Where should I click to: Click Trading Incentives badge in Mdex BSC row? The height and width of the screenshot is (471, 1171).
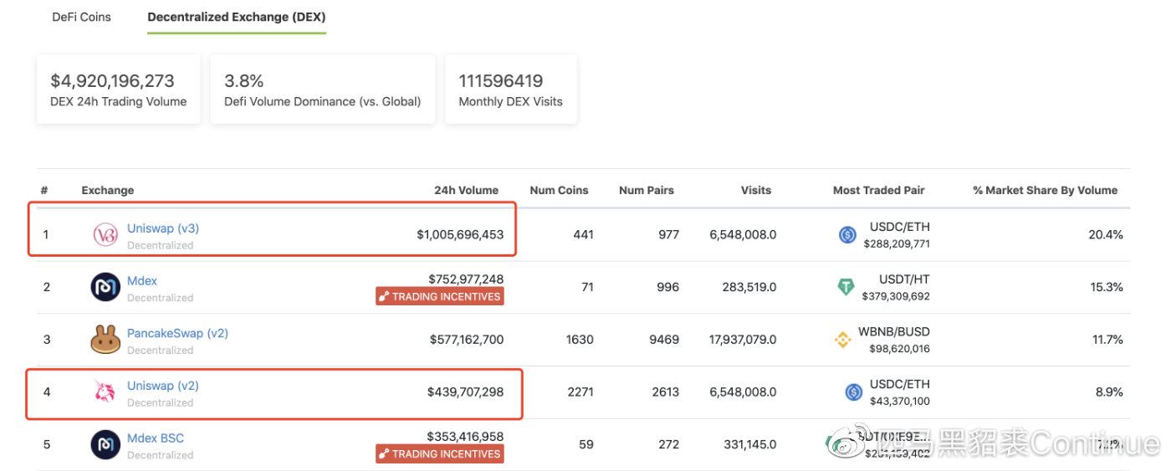coord(440,454)
